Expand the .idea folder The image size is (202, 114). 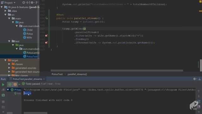tap(5, 11)
